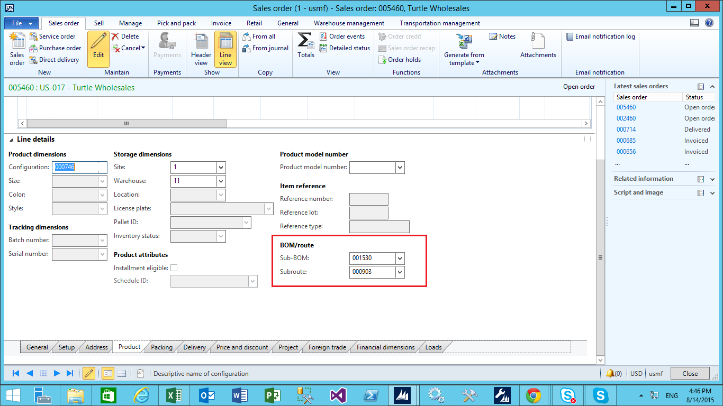Viewport: 723px width, 406px height.
Task: Click the Windows Start button
Action: pyautogui.click(x=13, y=395)
